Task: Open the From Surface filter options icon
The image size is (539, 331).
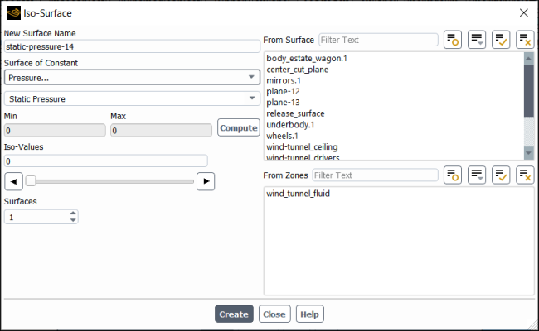Action: [x=477, y=40]
